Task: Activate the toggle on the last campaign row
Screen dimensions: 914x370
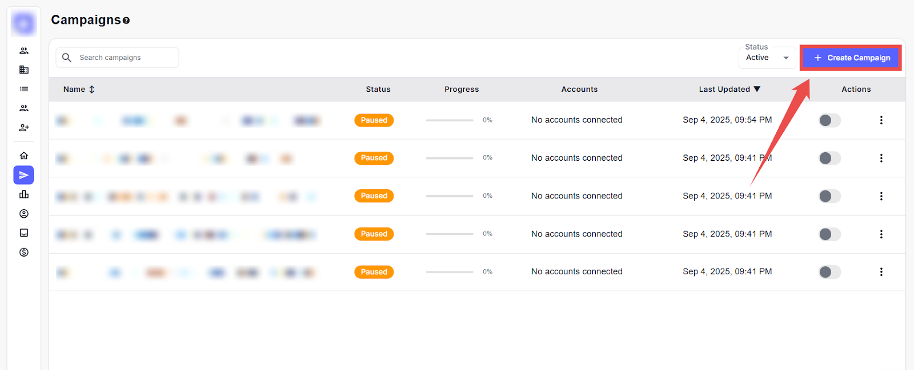Action: click(x=829, y=272)
